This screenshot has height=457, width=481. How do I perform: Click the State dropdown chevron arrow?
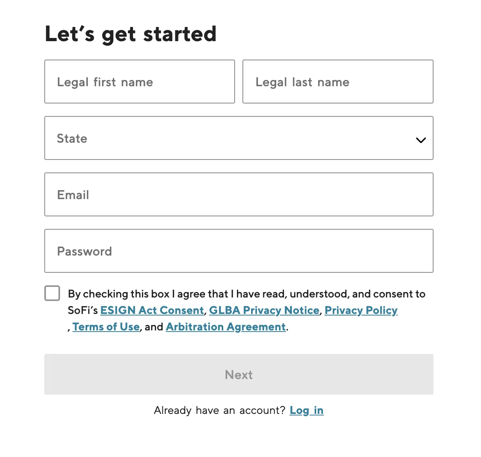[421, 140]
